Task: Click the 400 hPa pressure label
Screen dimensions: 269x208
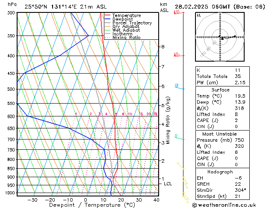Action: coord(12,56)
